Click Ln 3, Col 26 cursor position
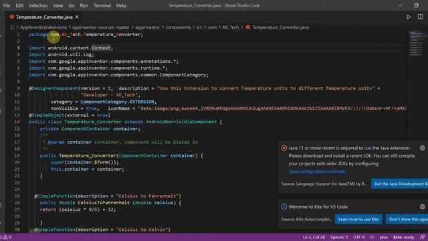The height and width of the screenshot is (241, 428). point(314,237)
